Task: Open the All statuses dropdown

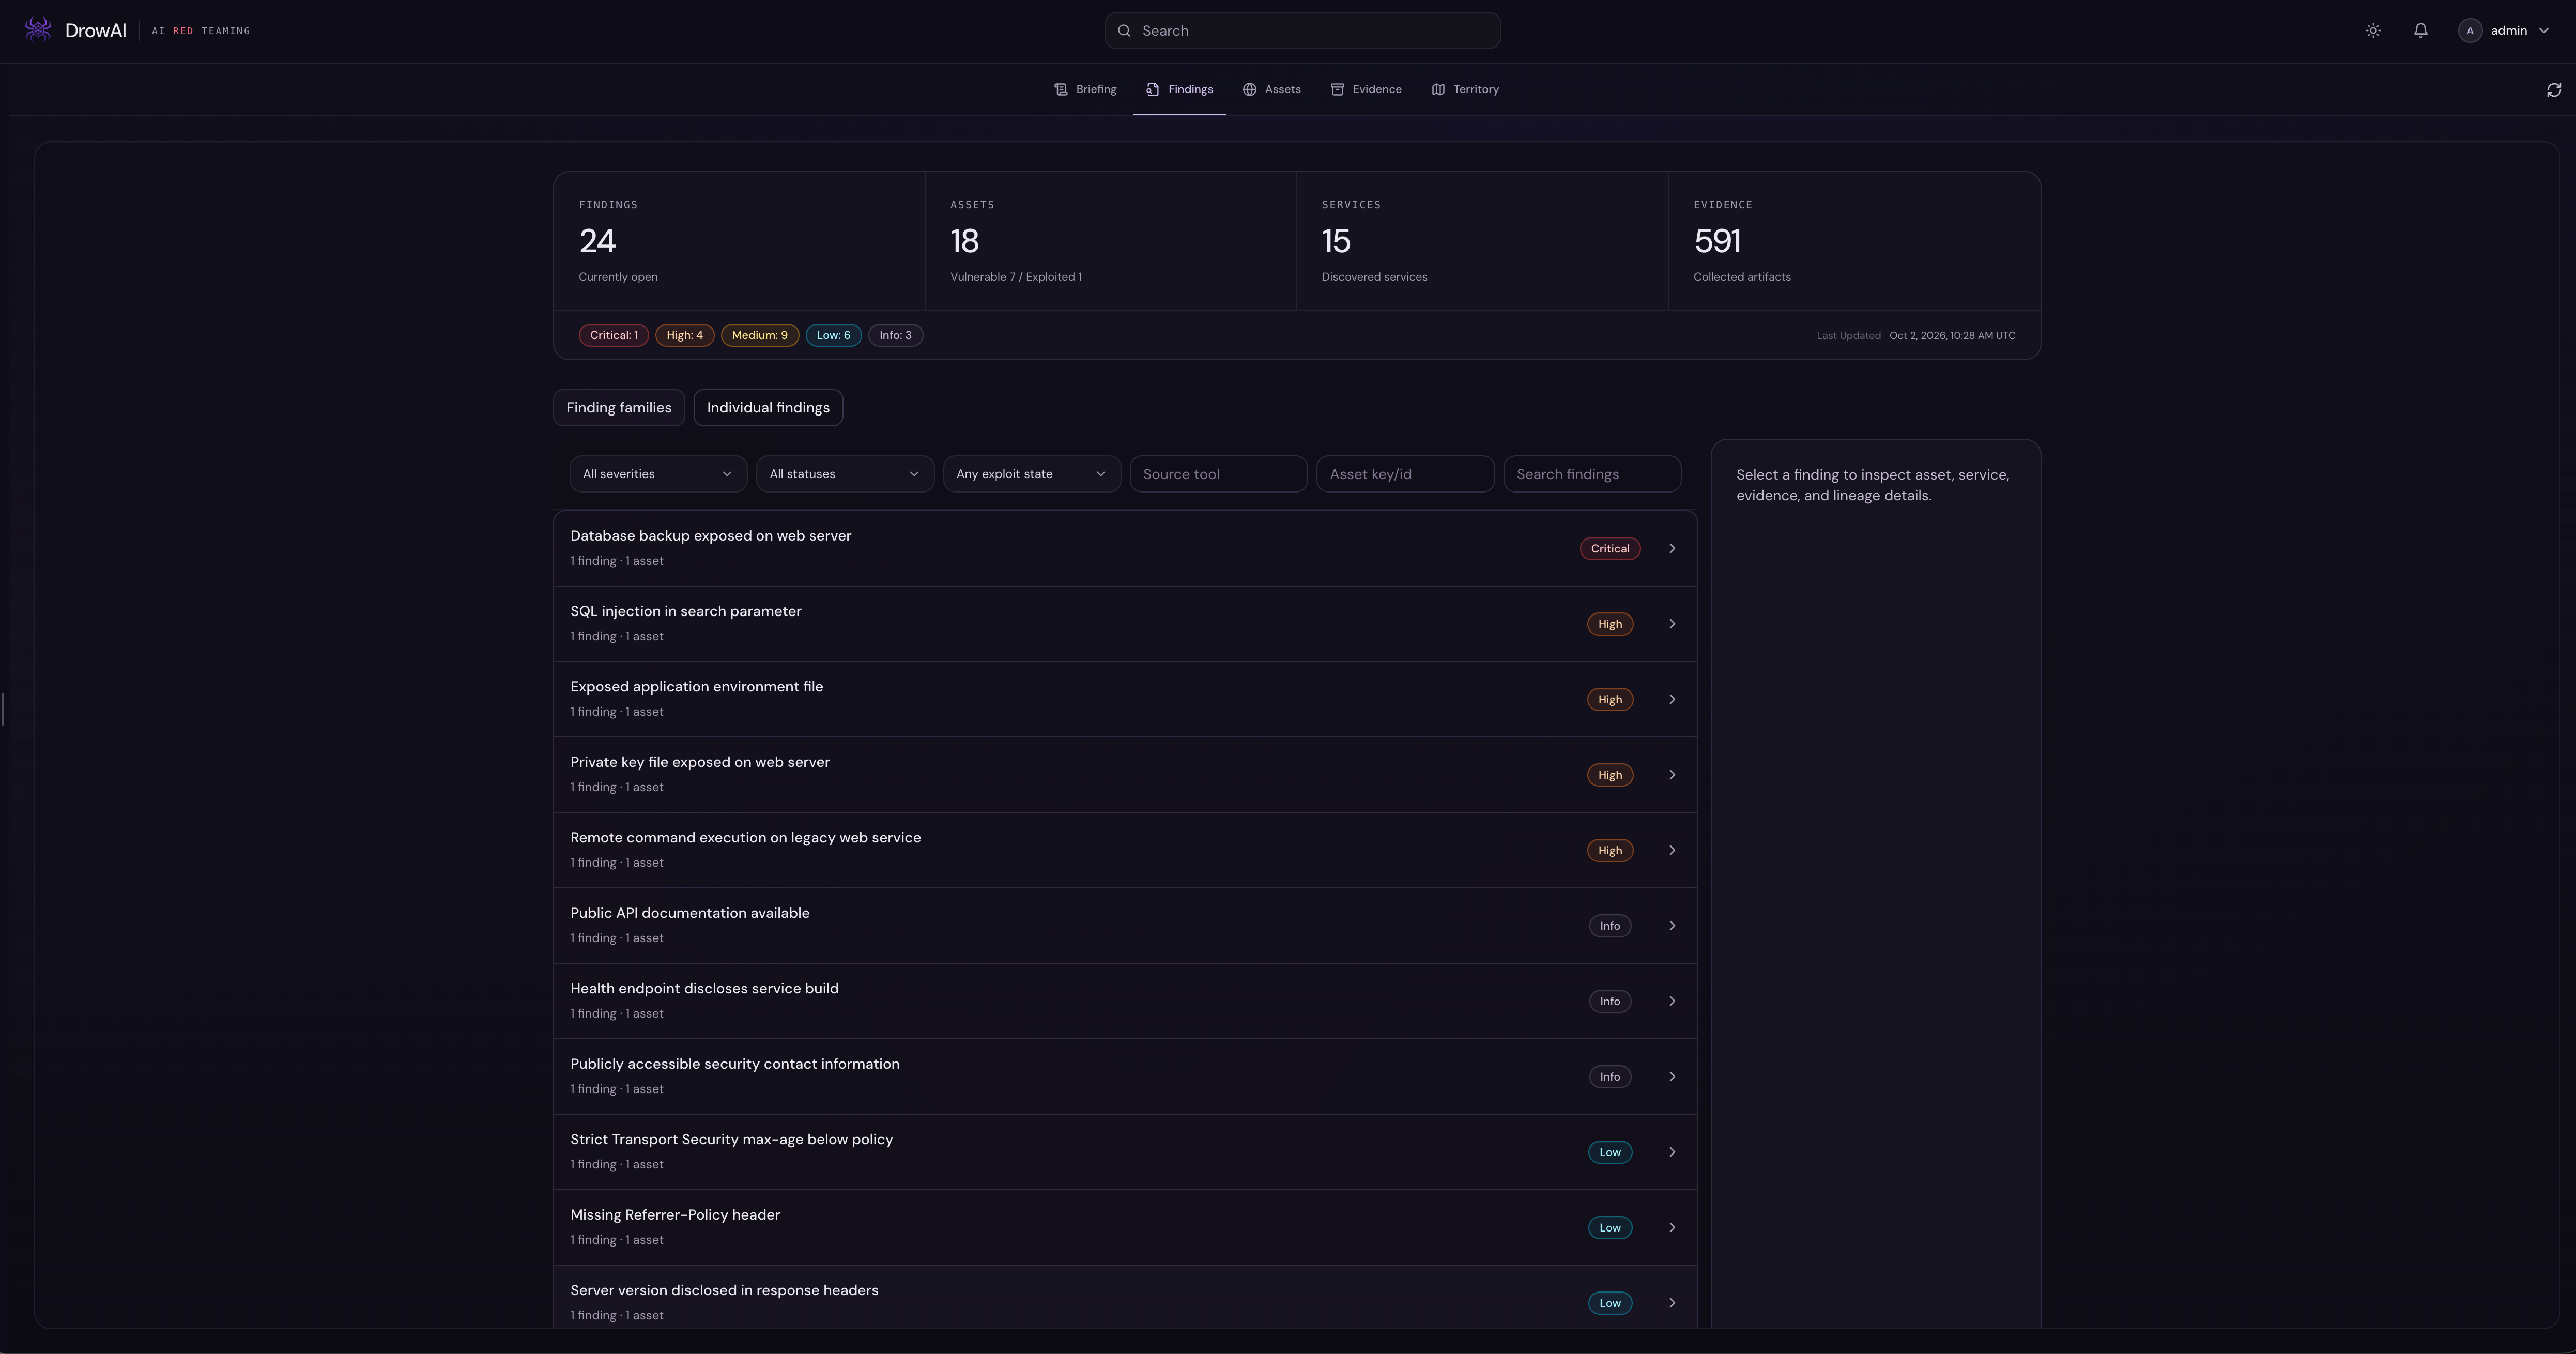Action: (x=844, y=474)
